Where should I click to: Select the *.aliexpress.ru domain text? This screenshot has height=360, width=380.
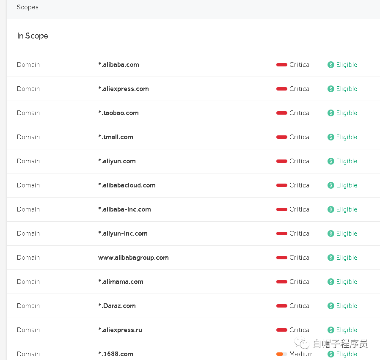click(120, 330)
